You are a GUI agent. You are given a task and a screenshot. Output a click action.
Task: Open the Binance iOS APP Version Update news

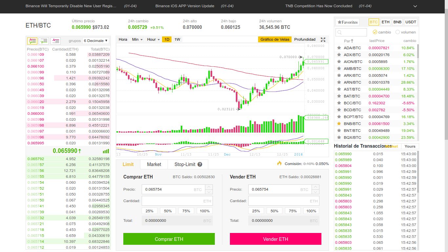click(185, 6)
